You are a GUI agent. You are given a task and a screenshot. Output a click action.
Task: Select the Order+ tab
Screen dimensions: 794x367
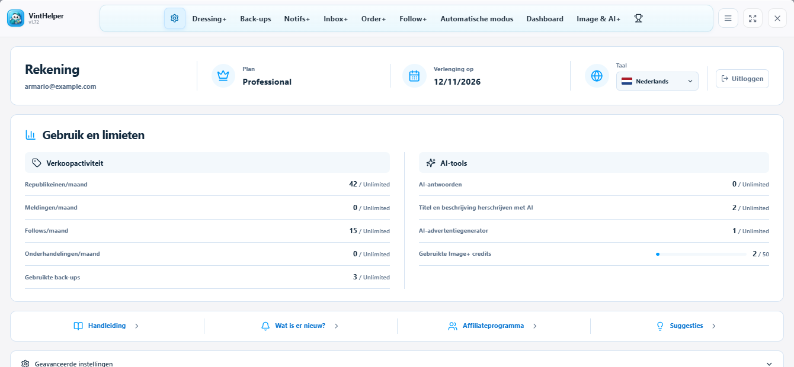[x=373, y=19]
